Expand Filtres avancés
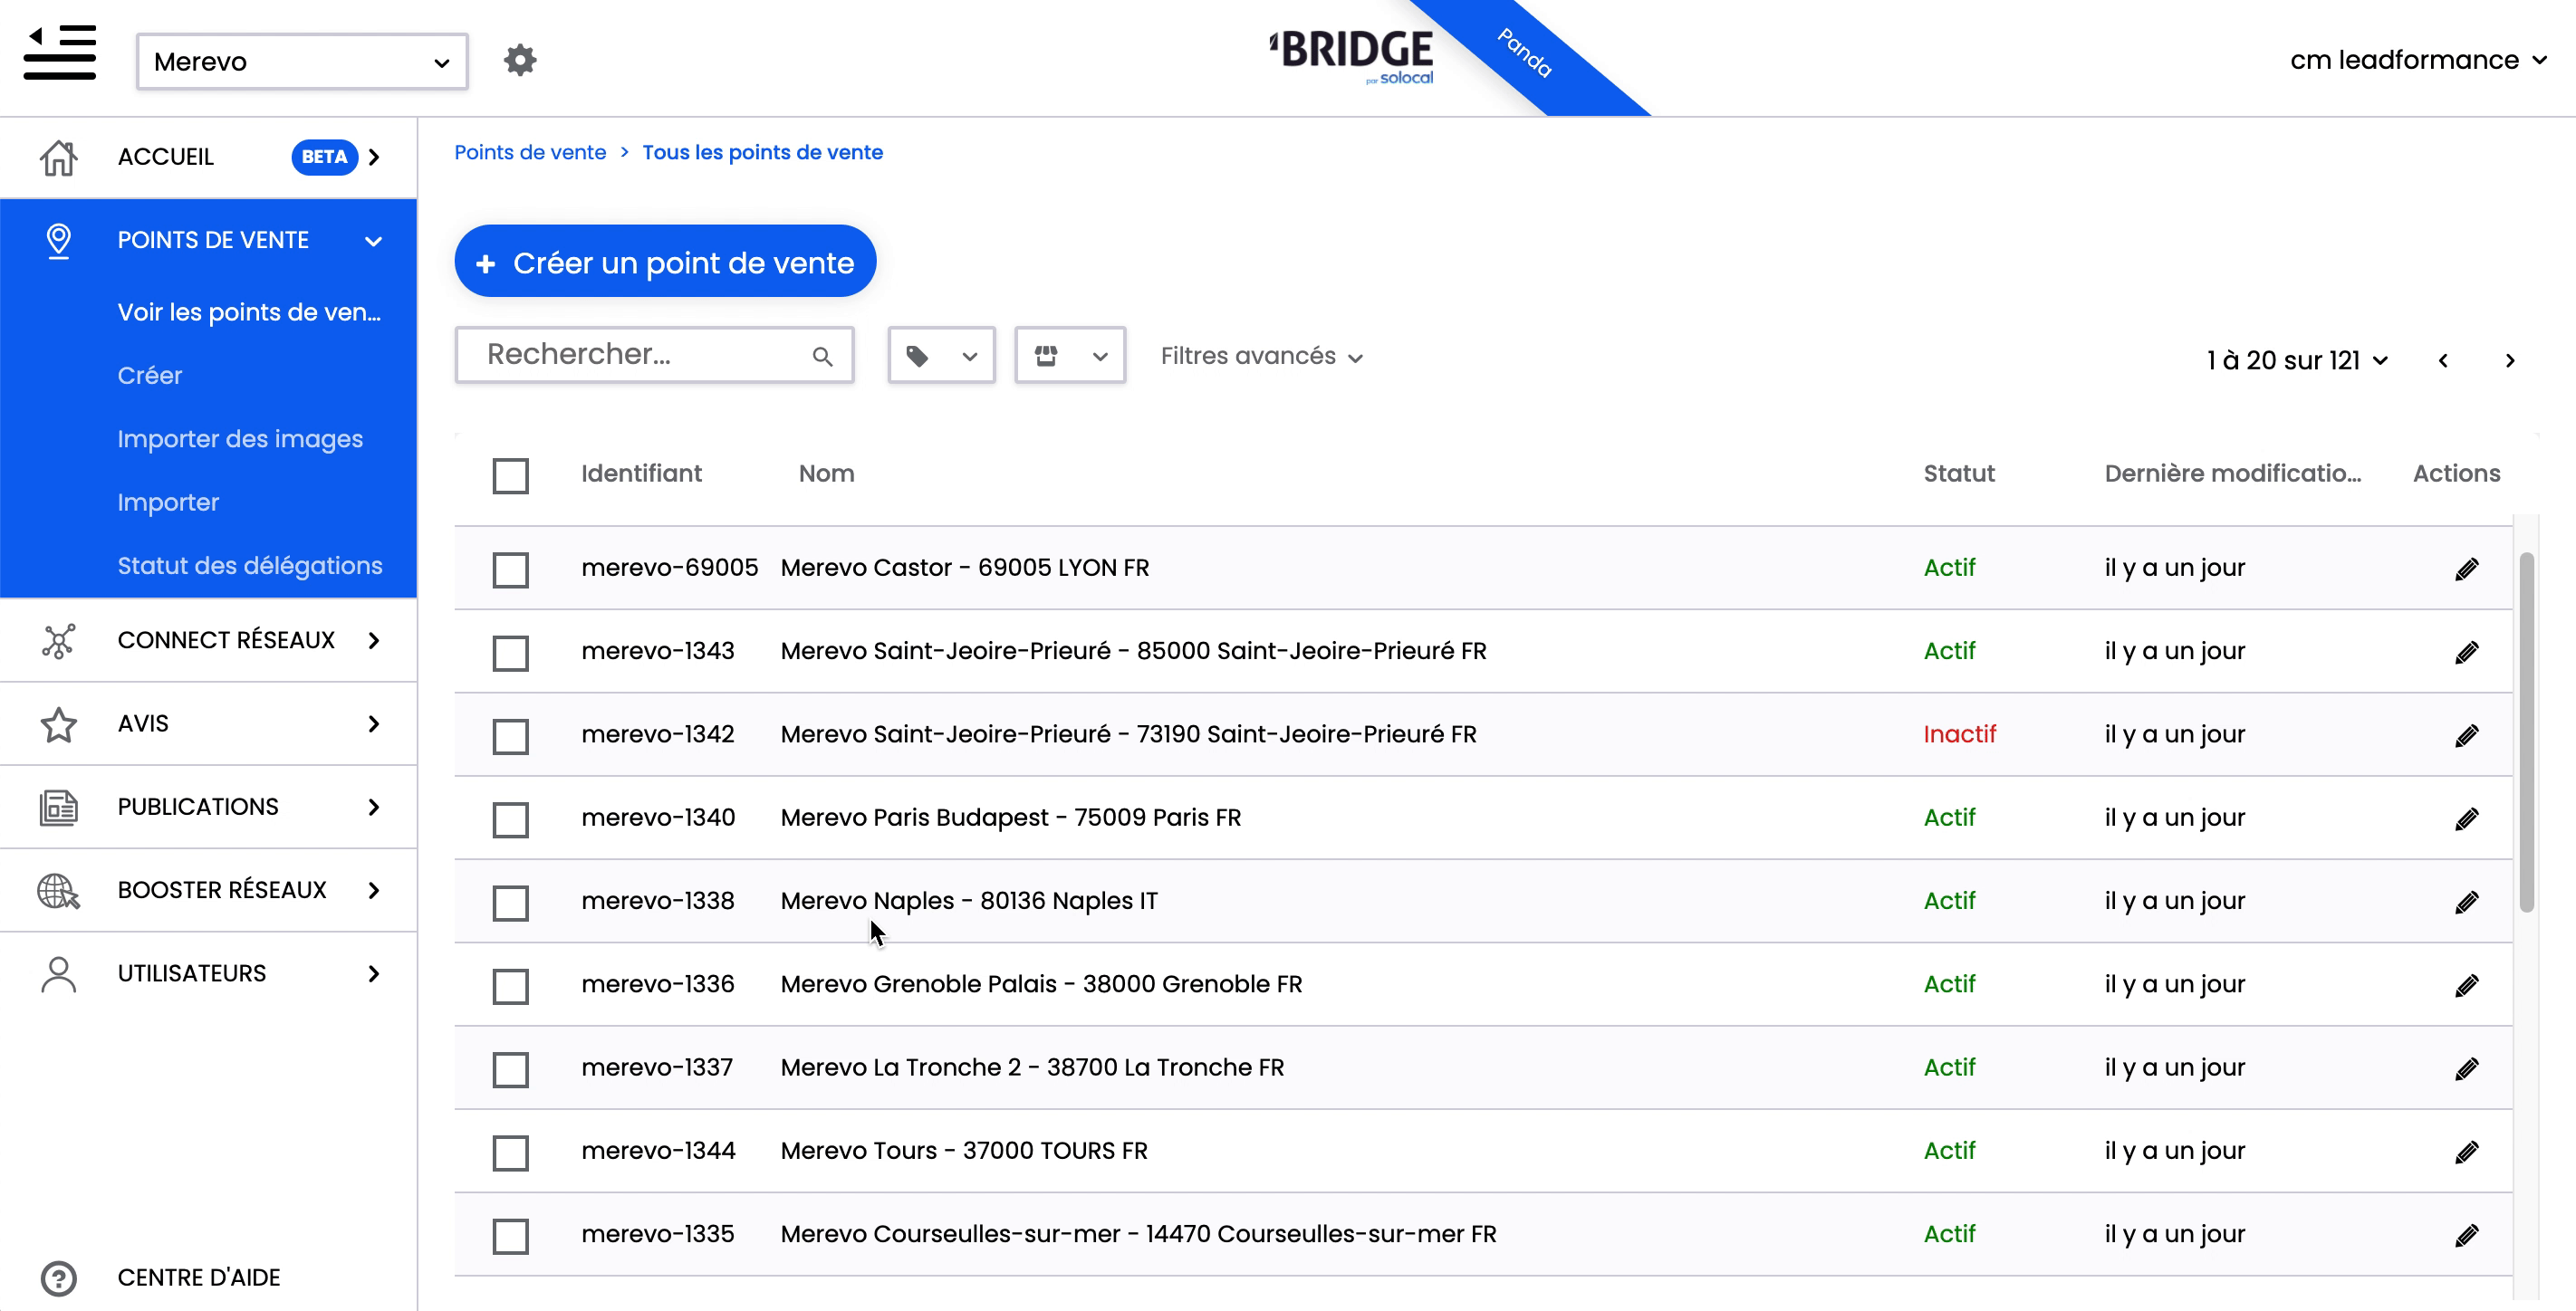2576x1311 pixels. click(1260, 357)
